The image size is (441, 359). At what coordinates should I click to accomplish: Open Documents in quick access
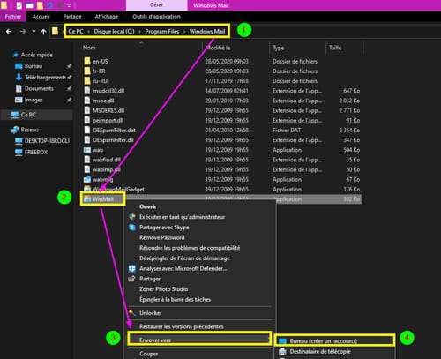[x=39, y=88]
